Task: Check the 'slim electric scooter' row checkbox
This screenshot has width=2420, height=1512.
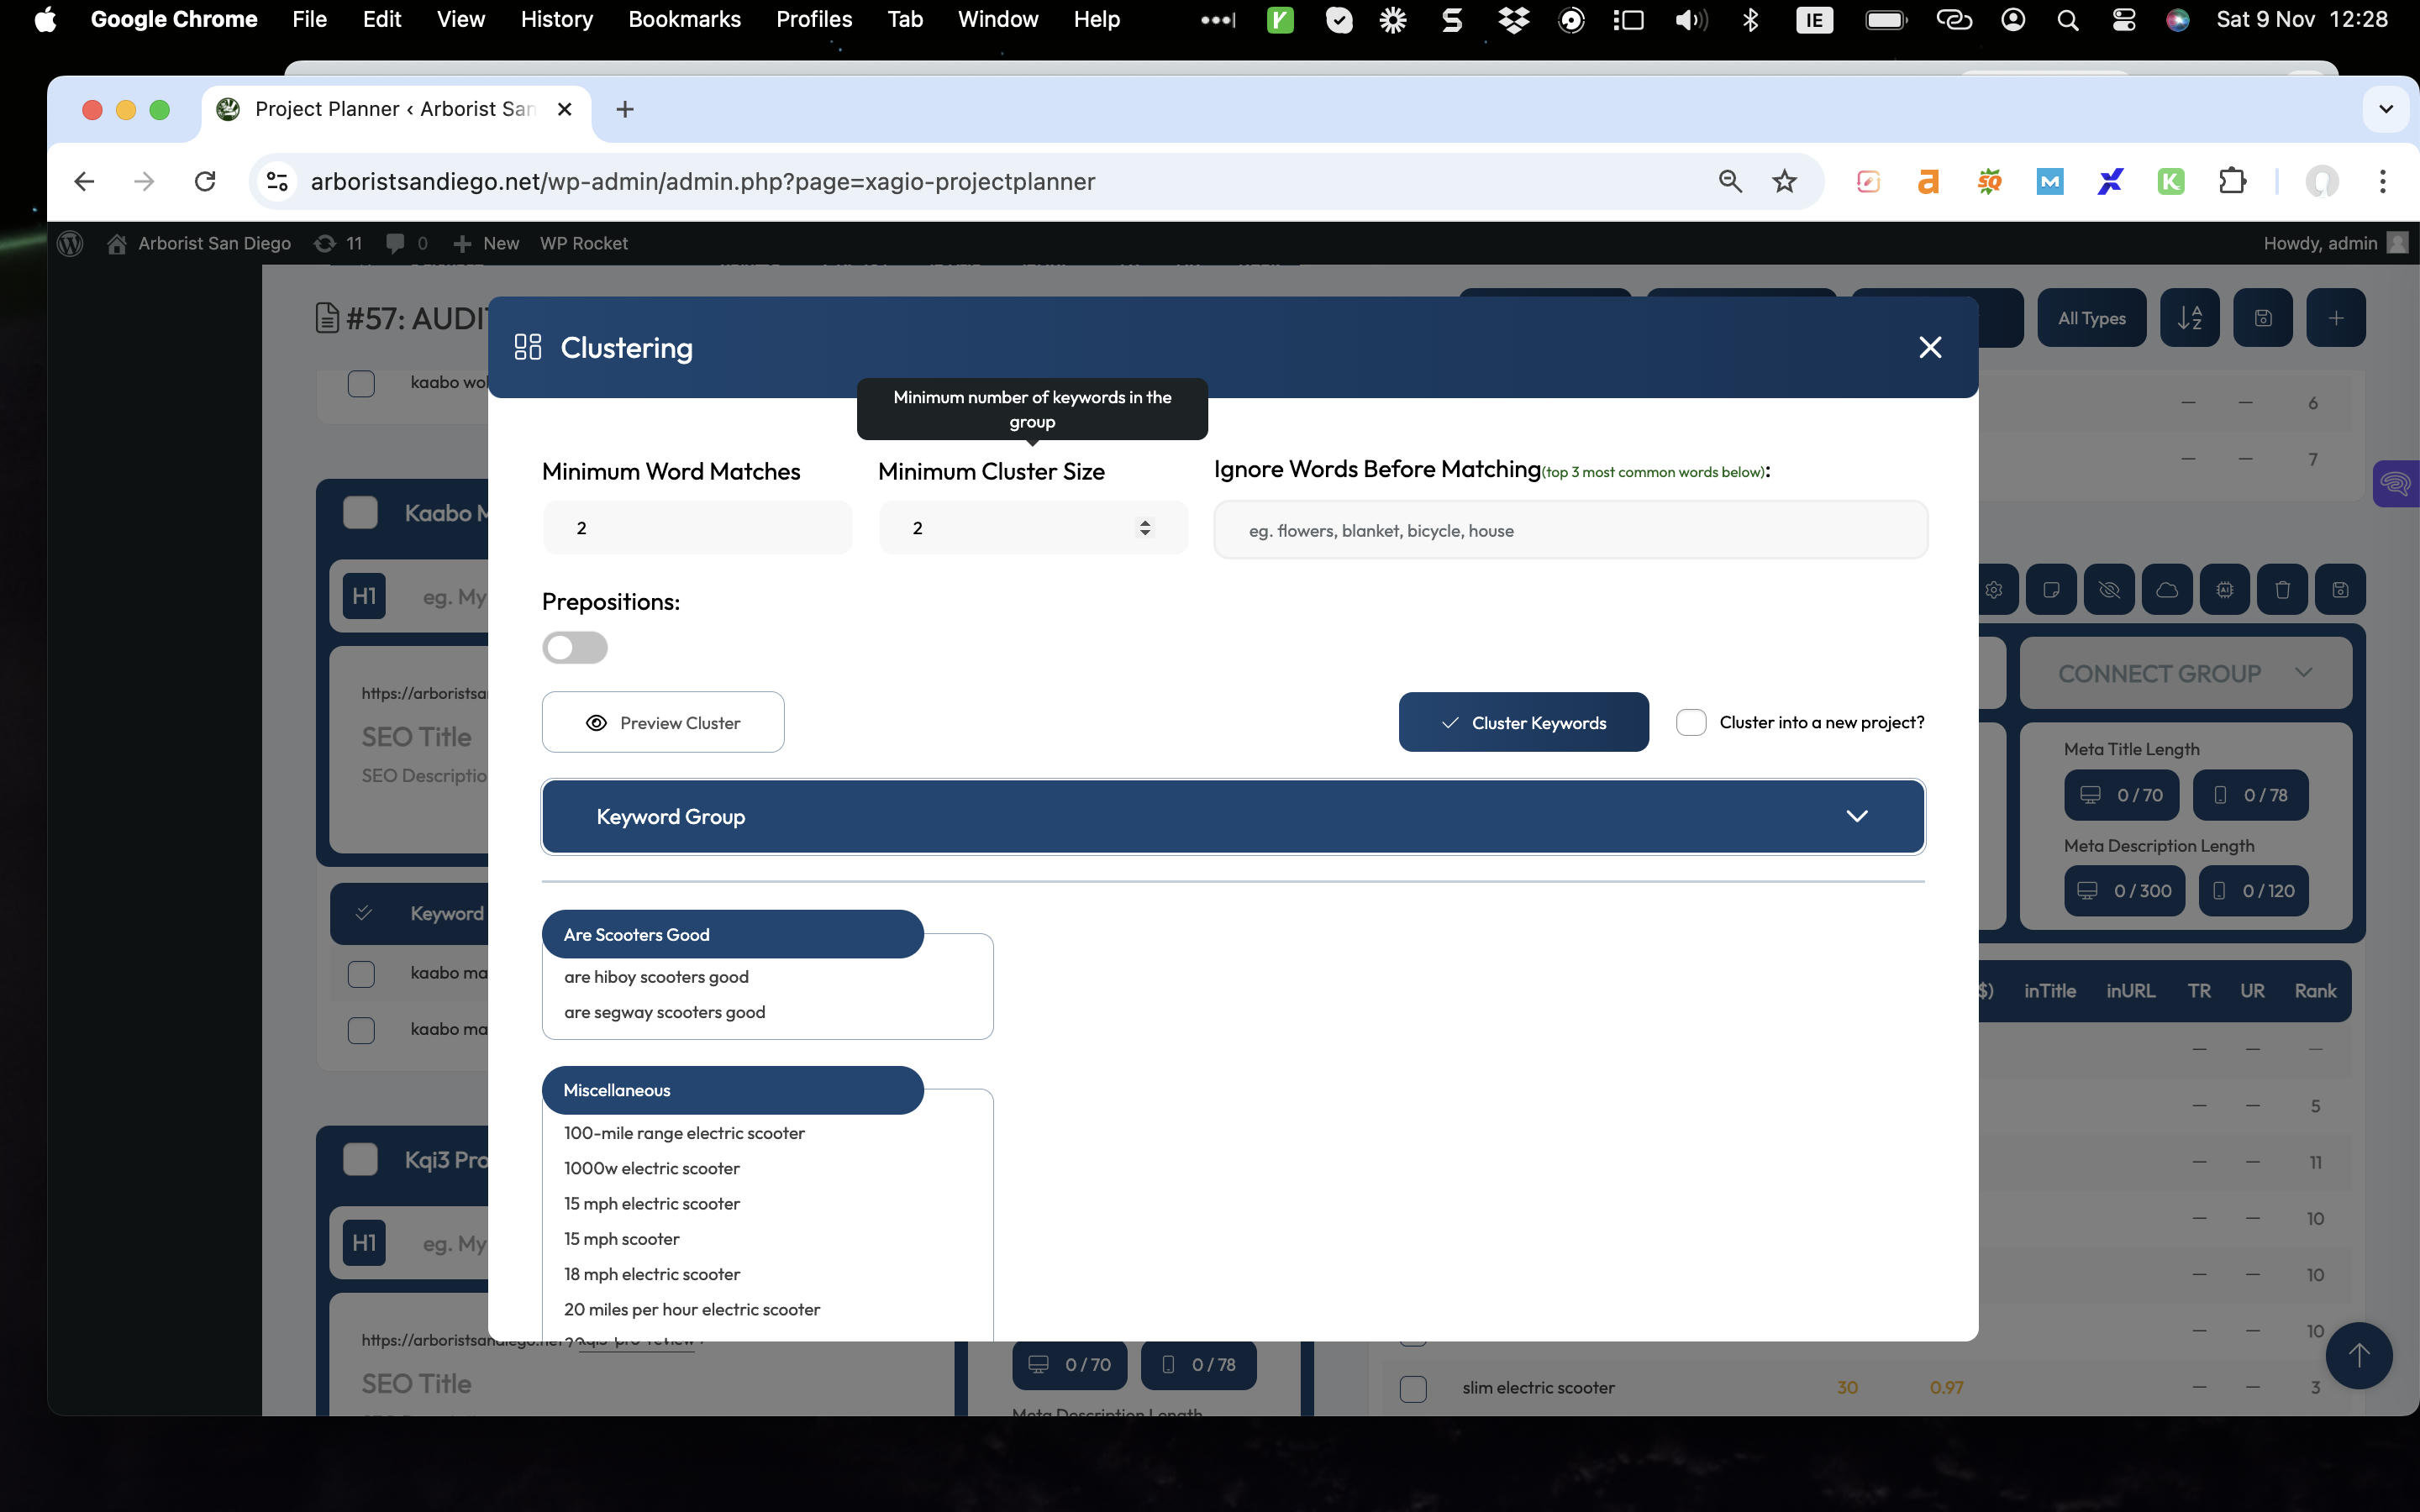Action: pos(1413,1388)
